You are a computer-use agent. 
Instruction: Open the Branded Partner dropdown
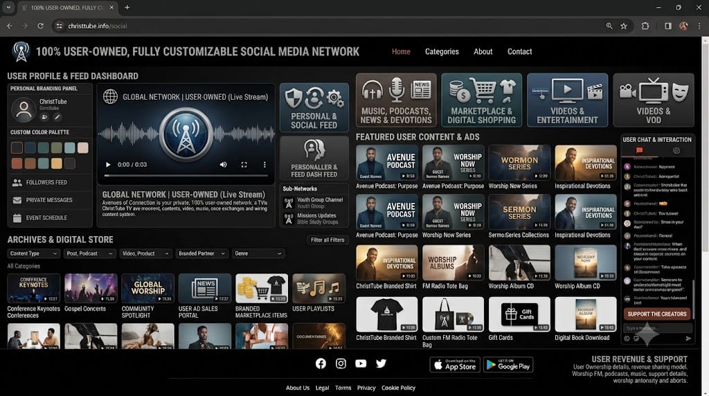pyautogui.click(x=201, y=253)
